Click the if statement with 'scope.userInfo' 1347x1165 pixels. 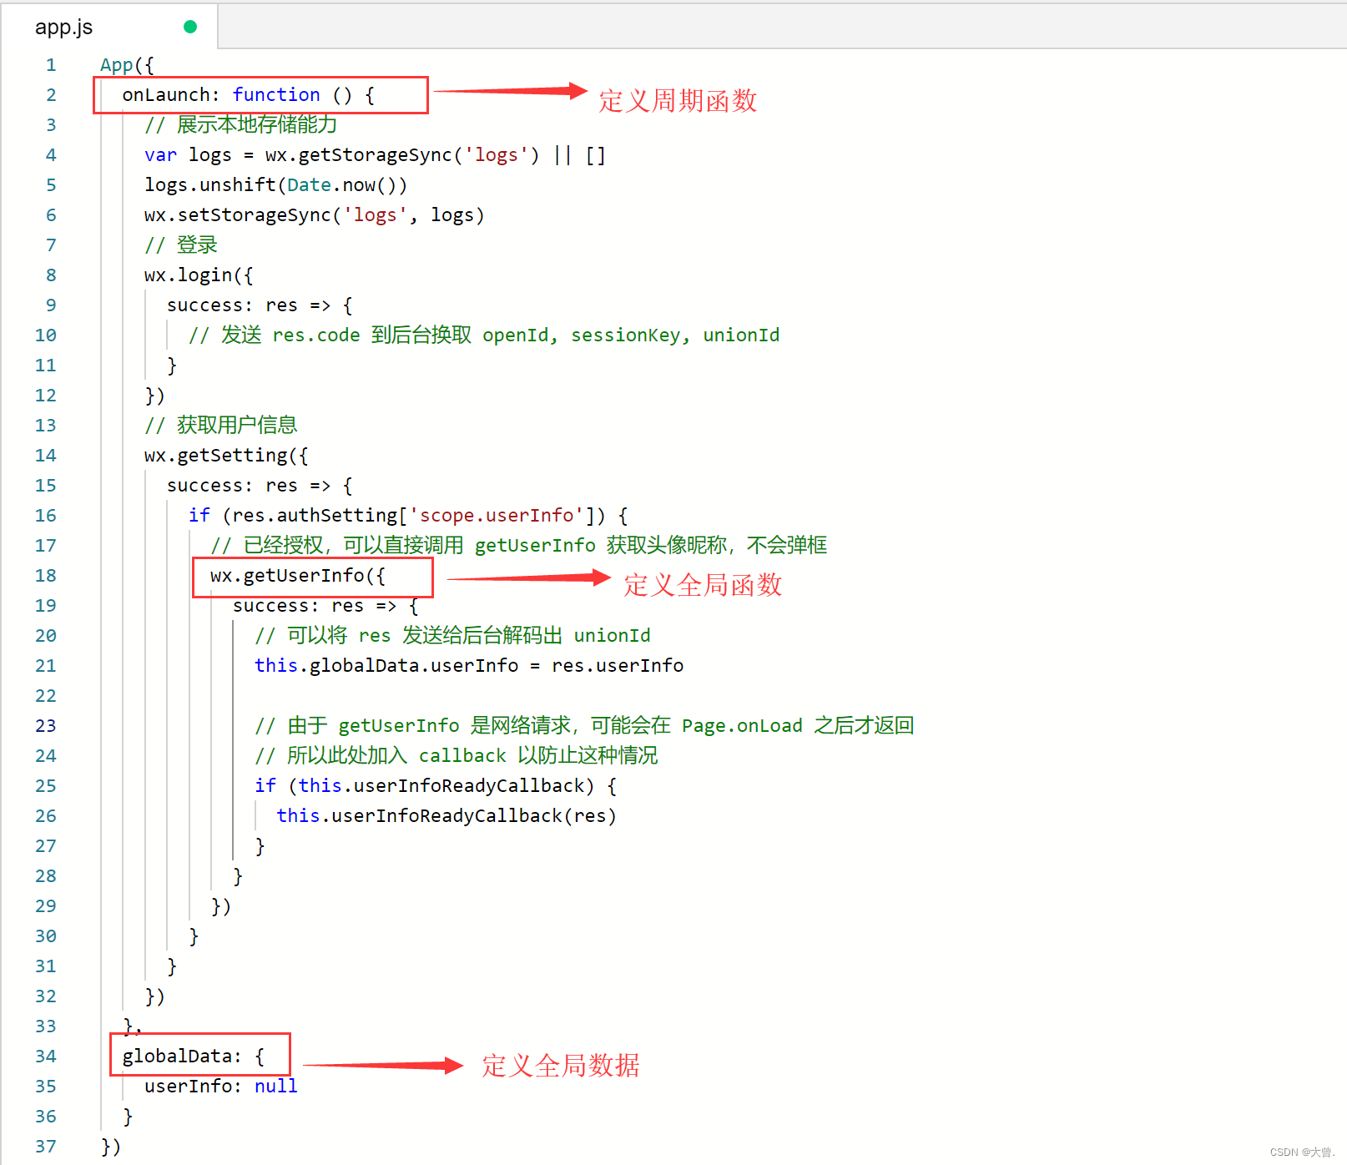pos(408,516)
